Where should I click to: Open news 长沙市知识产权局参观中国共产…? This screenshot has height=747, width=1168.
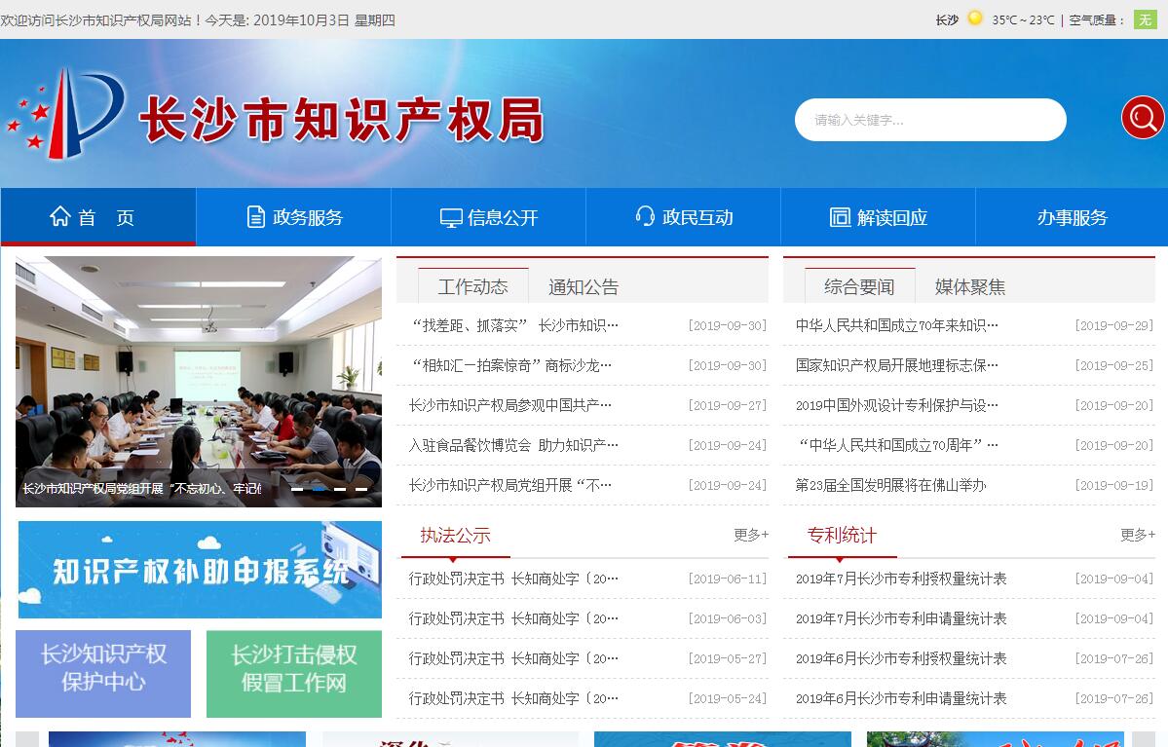(510, 405)
